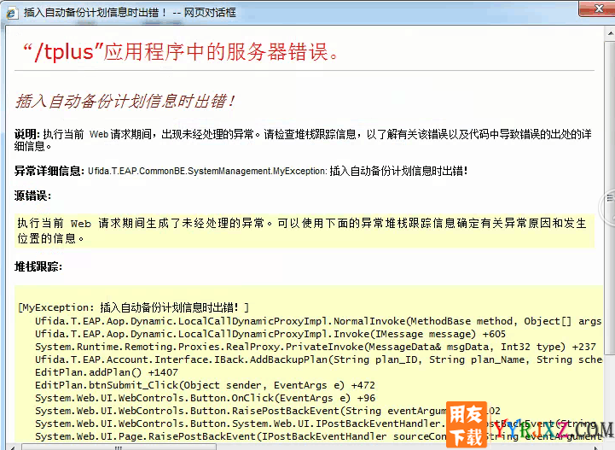Click the dialog title text in title bar
The image size is (615, 450).
click(130, 13)
